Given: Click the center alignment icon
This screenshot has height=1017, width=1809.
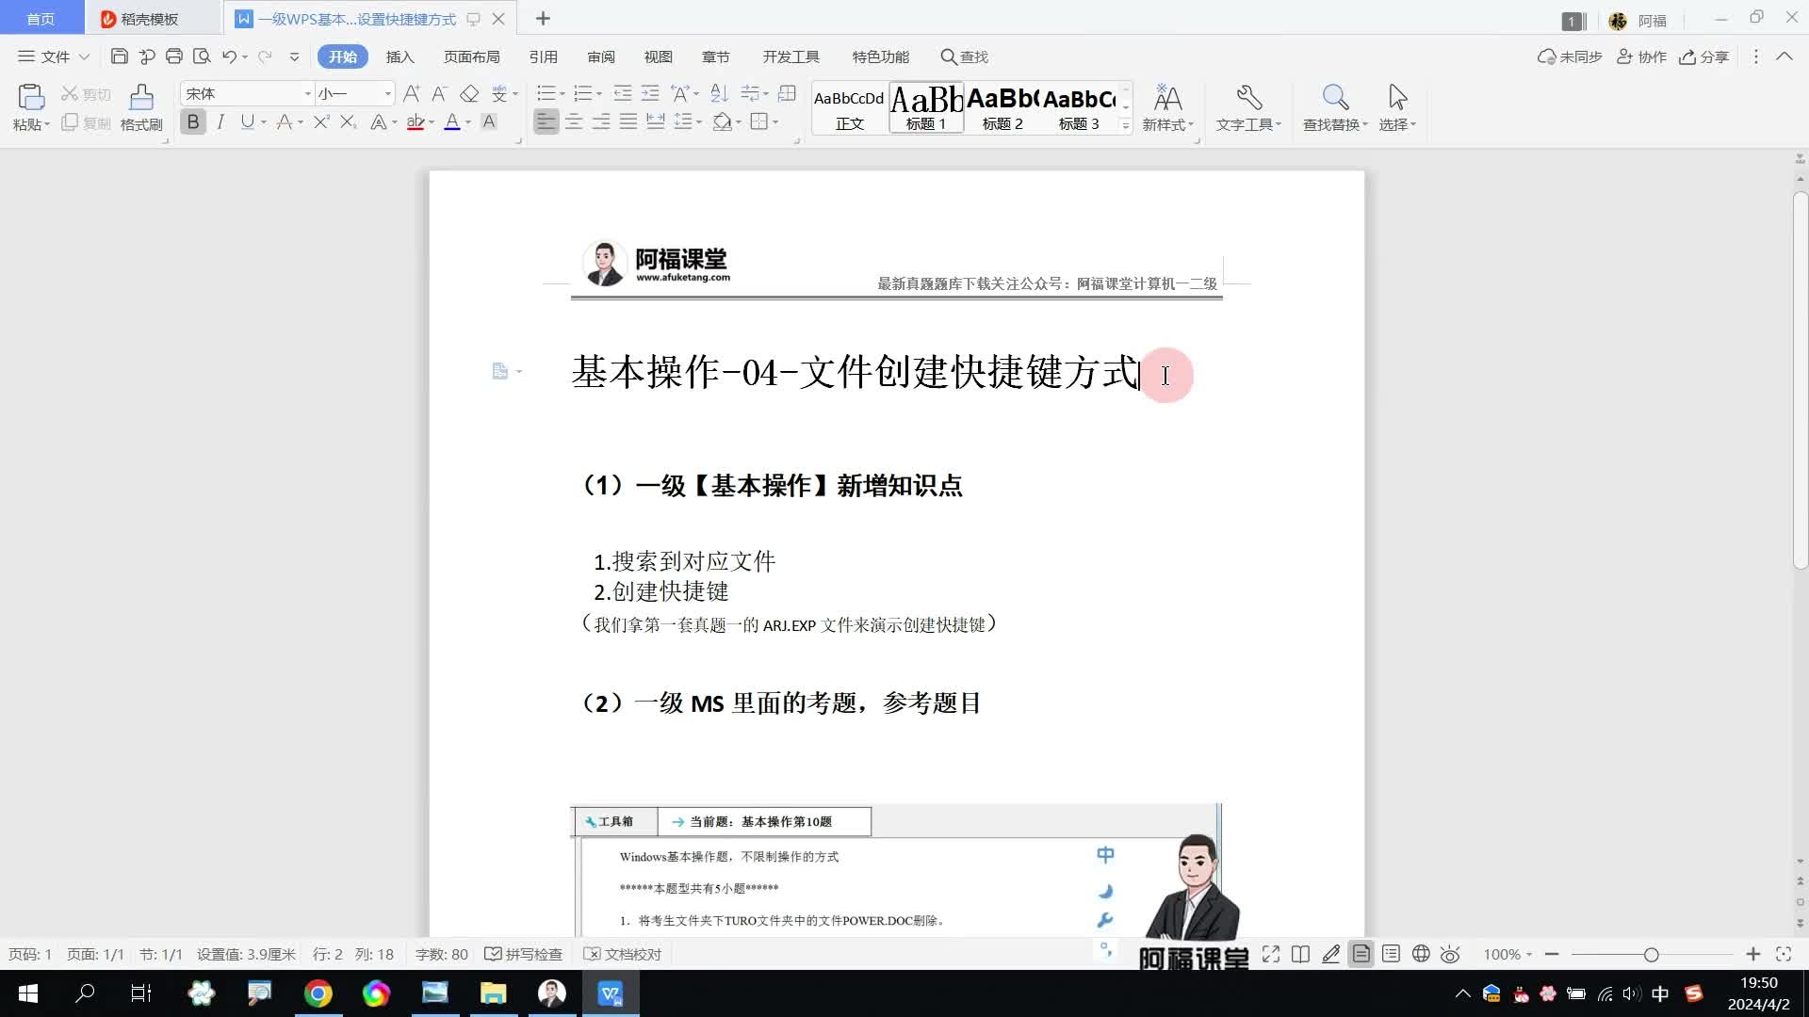Looking at the screenshot, I should point(573,121).
